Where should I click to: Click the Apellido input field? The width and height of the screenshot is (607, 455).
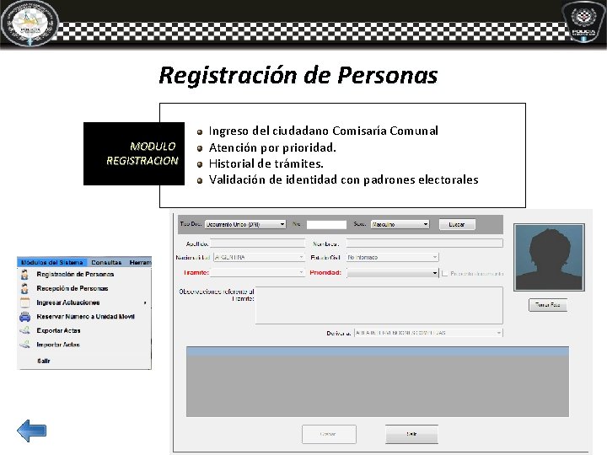coord(258,244)
